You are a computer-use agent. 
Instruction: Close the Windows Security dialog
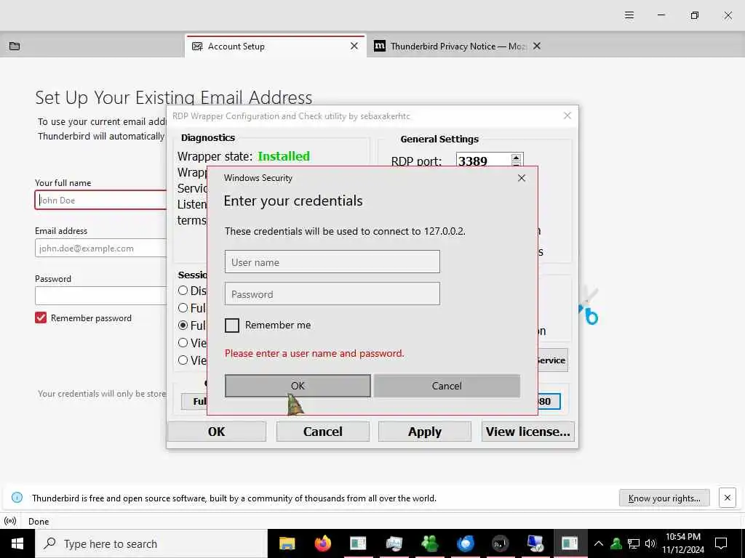521,178
